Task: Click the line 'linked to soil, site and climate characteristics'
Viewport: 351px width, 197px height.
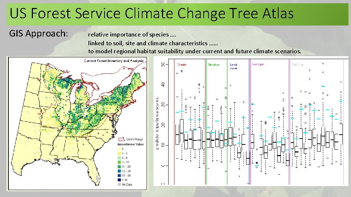Action: tap(148, 43)
